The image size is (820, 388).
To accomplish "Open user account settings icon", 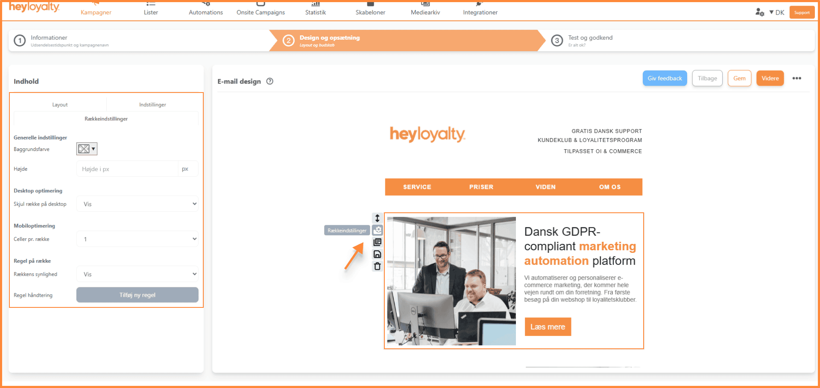I will pyautogui.click(x=759, y=12).
